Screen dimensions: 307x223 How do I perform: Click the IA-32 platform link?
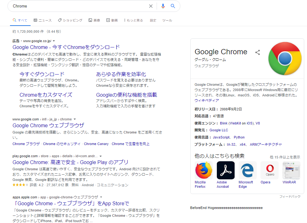click(231, 144)
